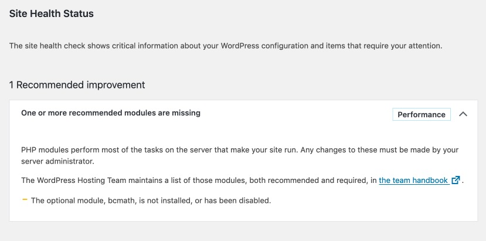Collapse the accordion using the chevron arrow
486x241 pixels.
(x=463, y=114)
